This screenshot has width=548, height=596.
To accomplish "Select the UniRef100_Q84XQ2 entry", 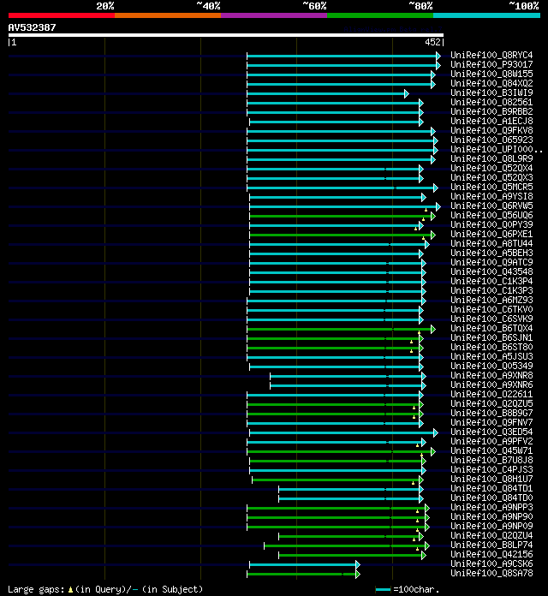I will 491,83.
